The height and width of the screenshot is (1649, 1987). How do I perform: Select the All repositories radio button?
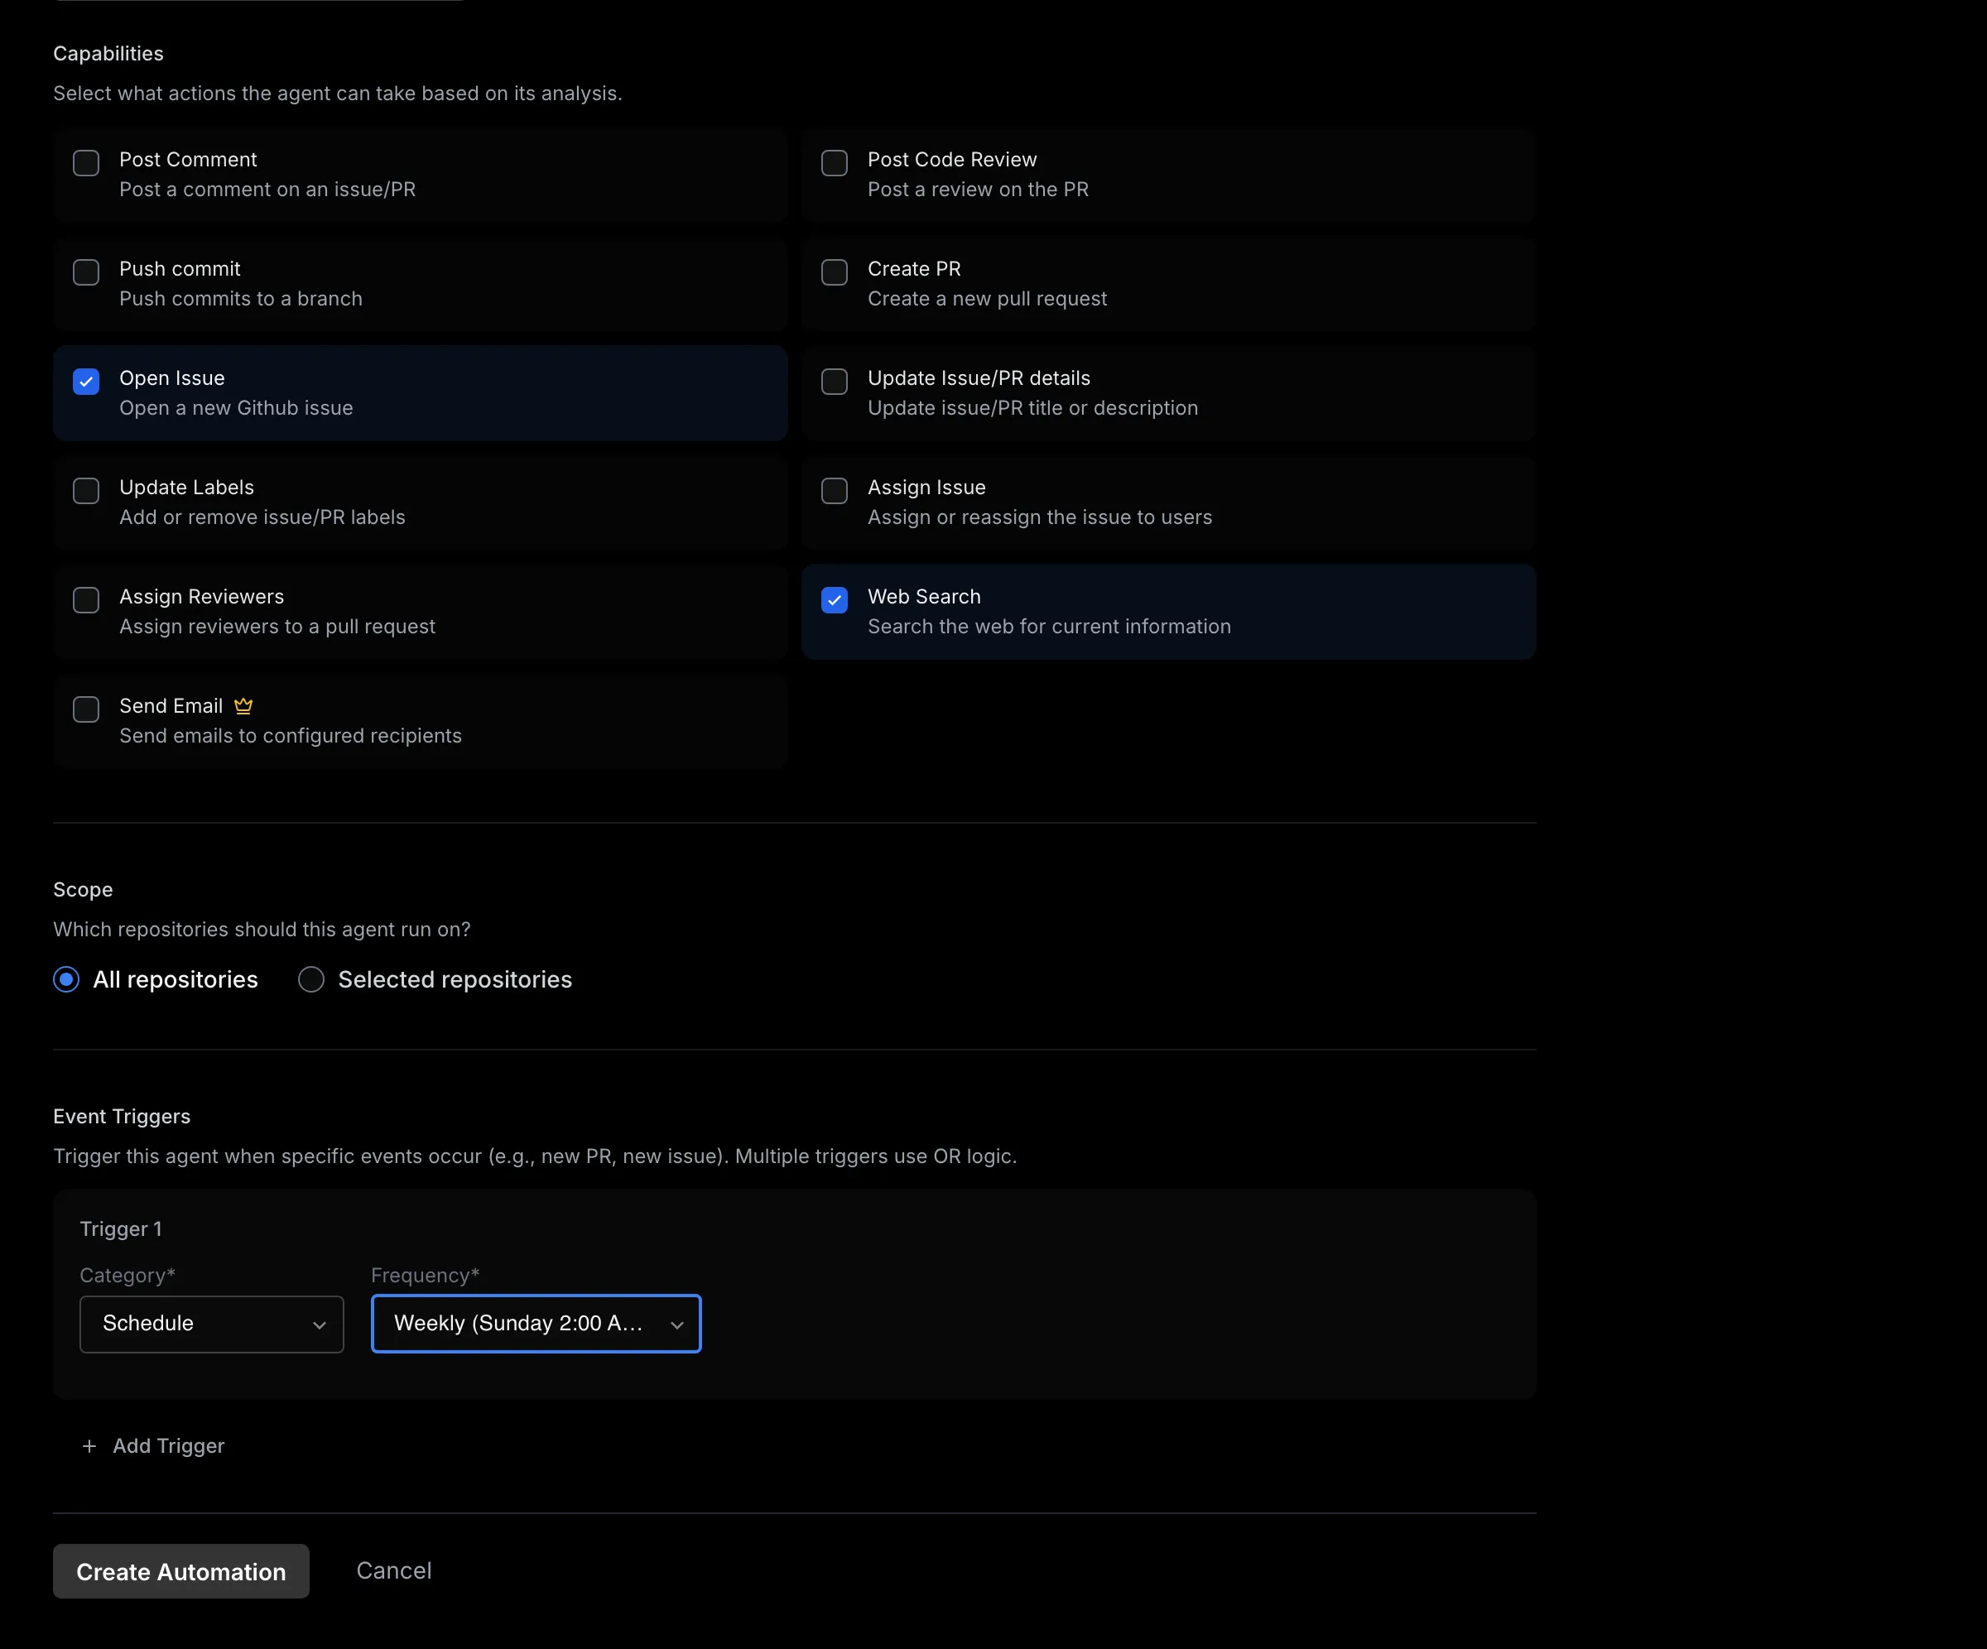66,979
